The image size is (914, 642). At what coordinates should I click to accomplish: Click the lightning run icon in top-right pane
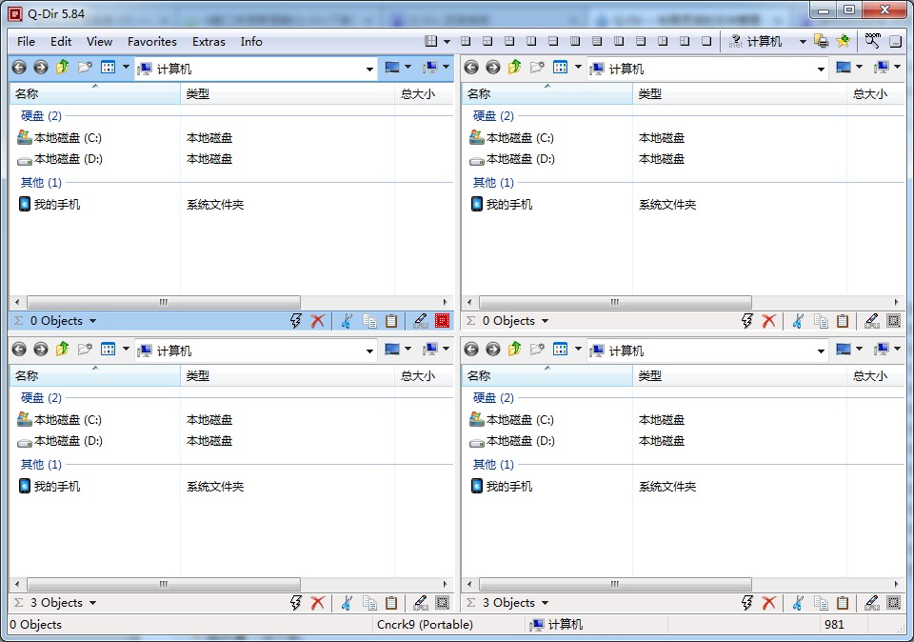(x=747, y=321)
